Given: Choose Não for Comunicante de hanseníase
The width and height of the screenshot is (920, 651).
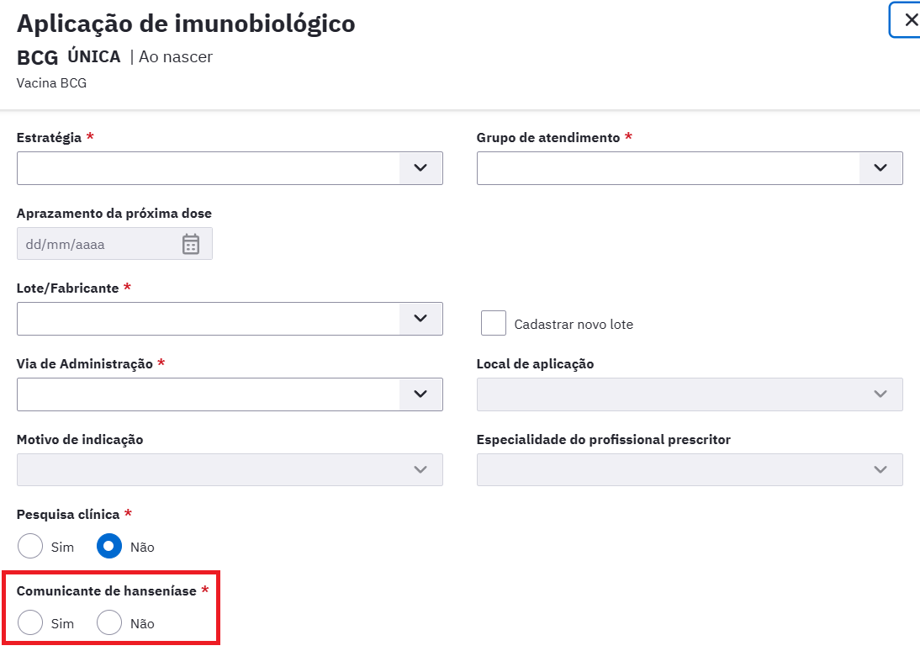Looking at the screenshot, I should pos(109,623).
